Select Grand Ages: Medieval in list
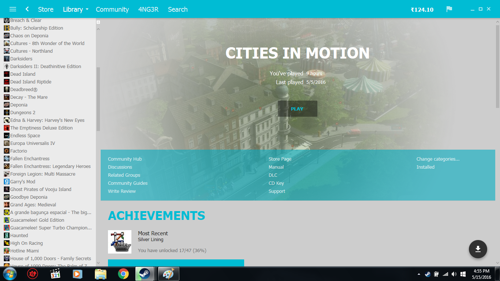The width and height of the screenshot is (500, 281). click(x=33, y=205)
